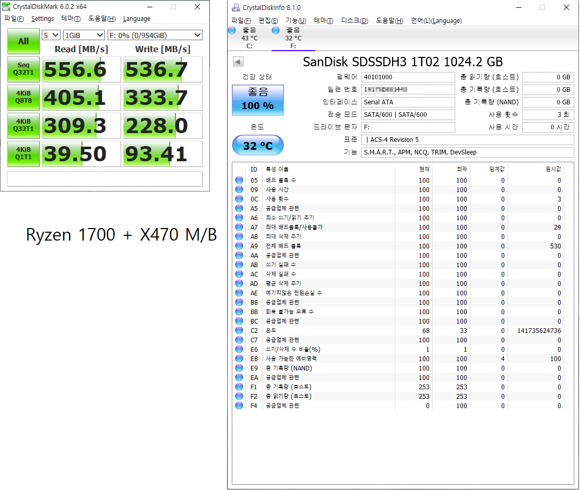Screen dimensions: 580x490
Task: Click status orb for attribute F1
Action: pyautogui.click(x=239, y=387)
